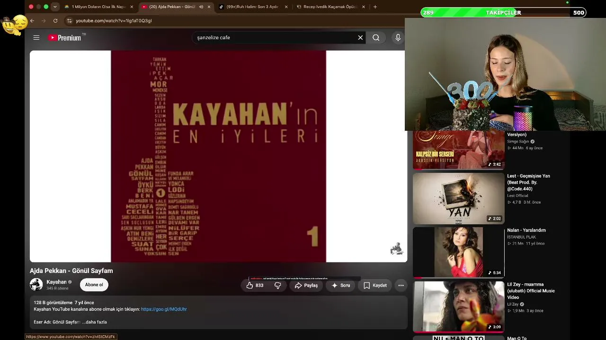Open Lil Zey - muamma video title
The image size is (606, 340).
click(x=531, y=291)
